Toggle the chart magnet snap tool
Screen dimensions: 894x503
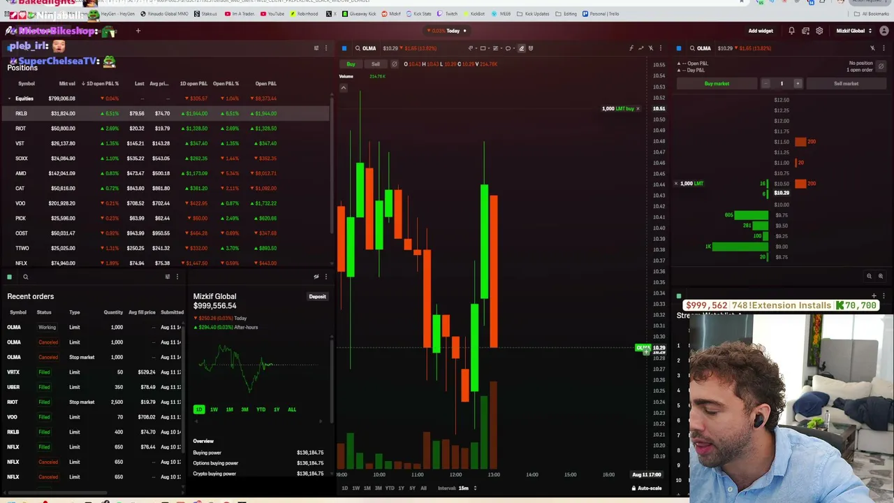click(531, 48)
